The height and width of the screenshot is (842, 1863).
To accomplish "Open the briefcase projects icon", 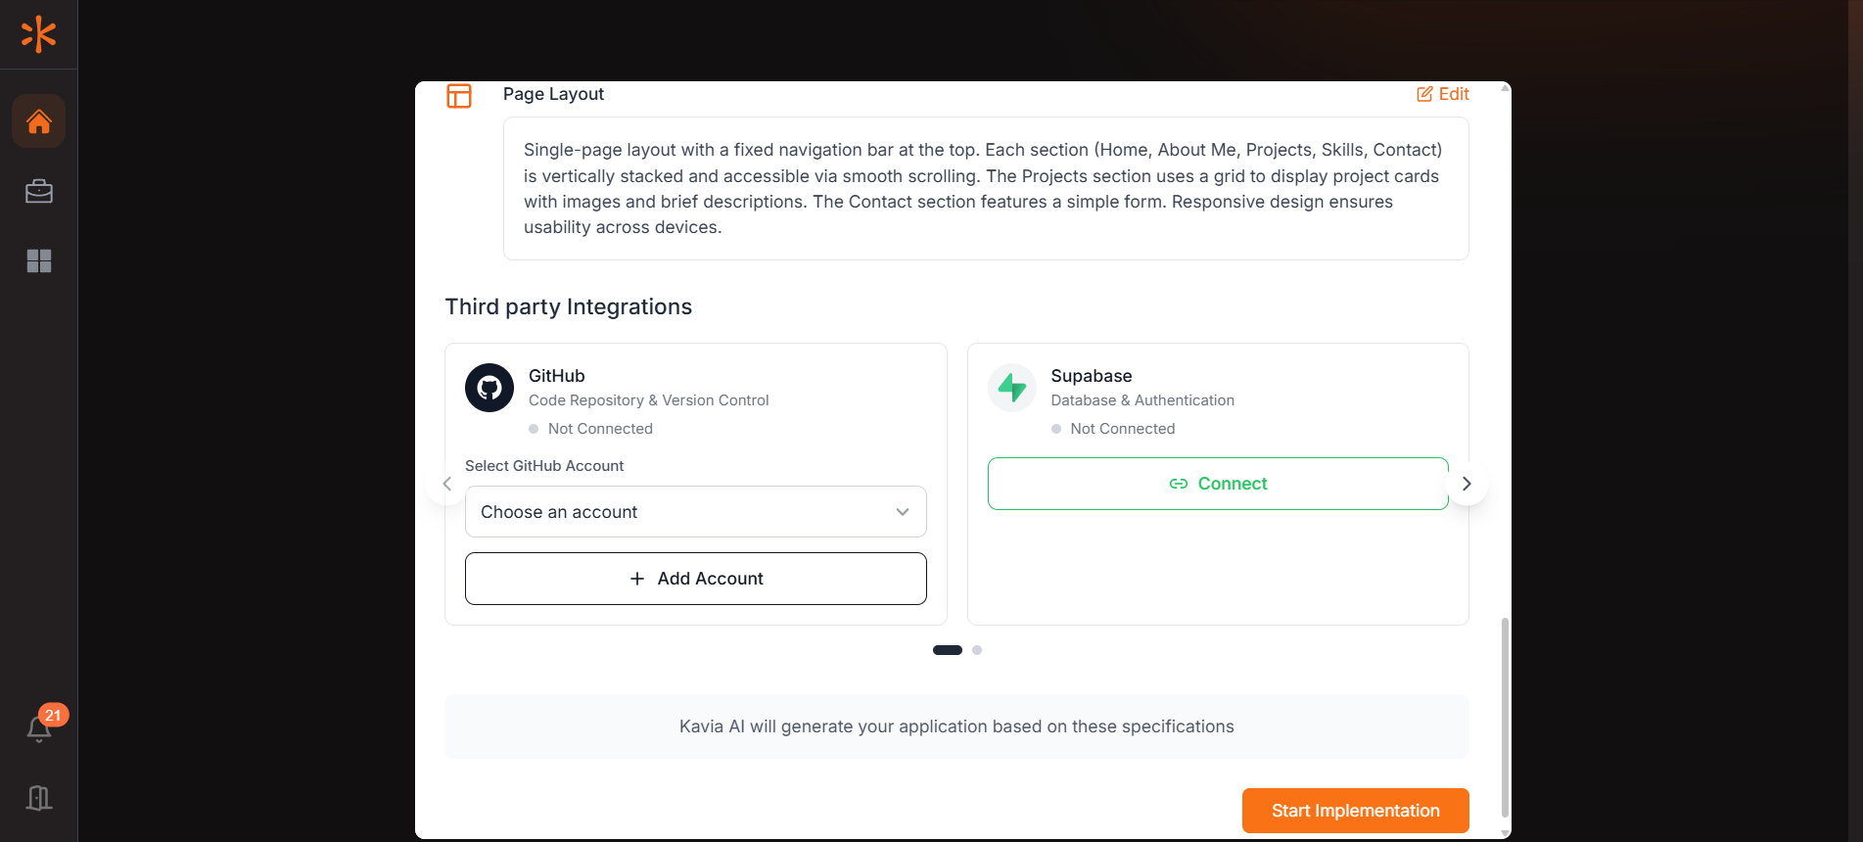I will pos(39,191).
